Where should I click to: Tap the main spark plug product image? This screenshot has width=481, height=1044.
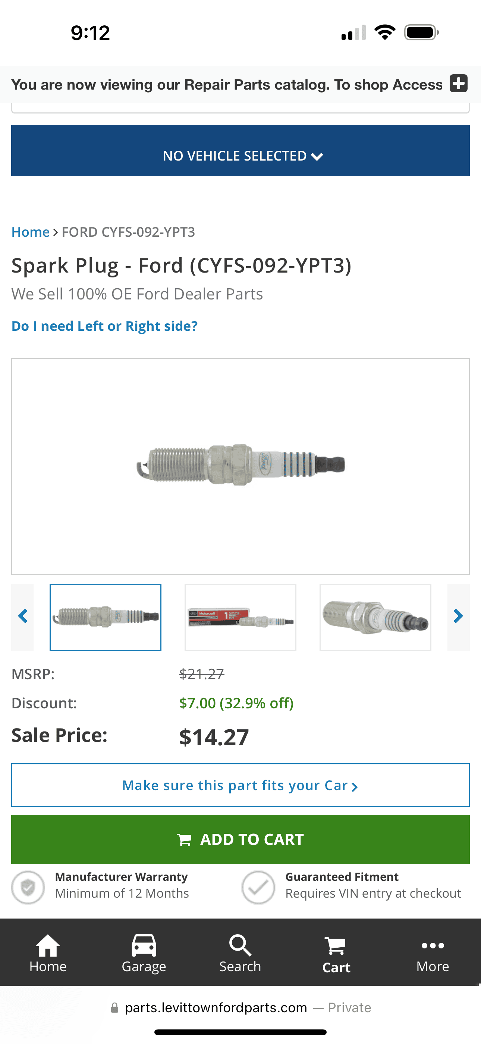tap(240, 465)
